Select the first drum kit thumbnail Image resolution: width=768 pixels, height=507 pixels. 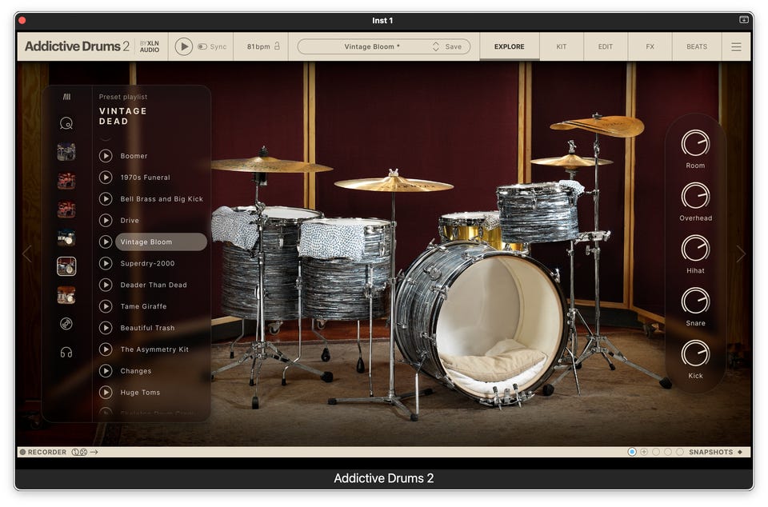pos(66,152)
